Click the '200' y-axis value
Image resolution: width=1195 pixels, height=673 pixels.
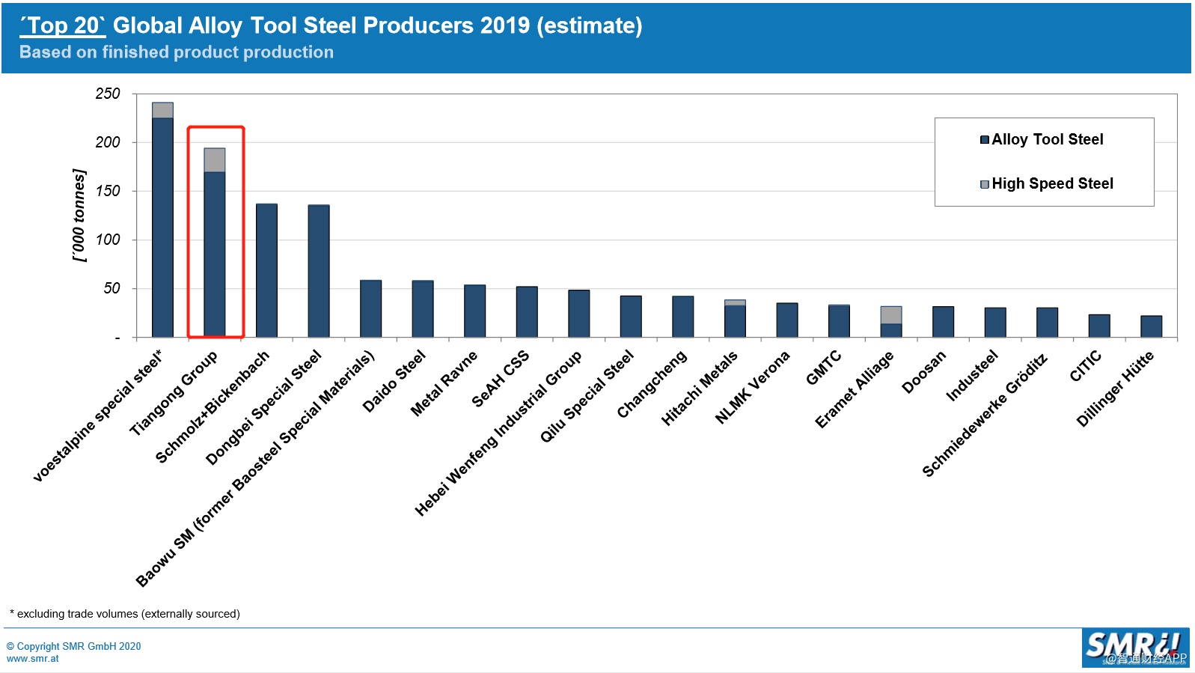pyautogui.click(x=108, y=142)
